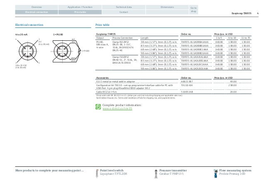Select the Pt100, DIN class A, 4-wire cell

pos(102,45)
